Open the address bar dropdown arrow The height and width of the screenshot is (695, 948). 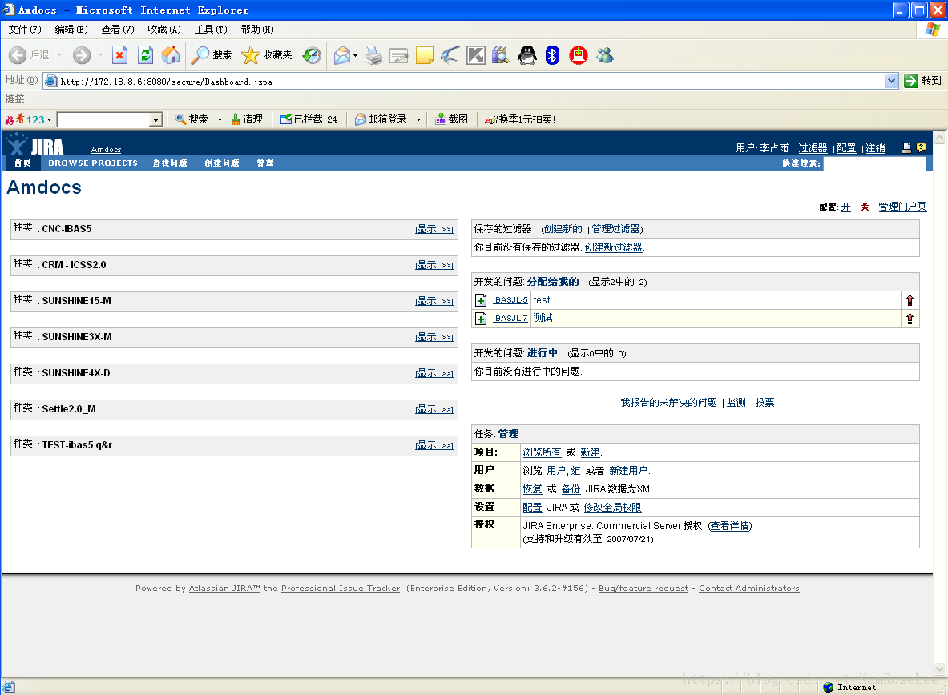click(x=891, y=81)
